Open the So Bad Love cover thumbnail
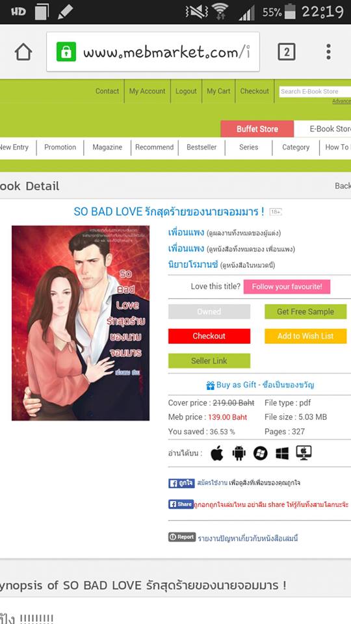The image size is (351, 624). 81,323
